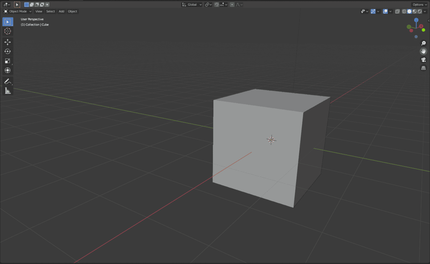Click the red X axis on navigation gizmo

coord(421,26)
